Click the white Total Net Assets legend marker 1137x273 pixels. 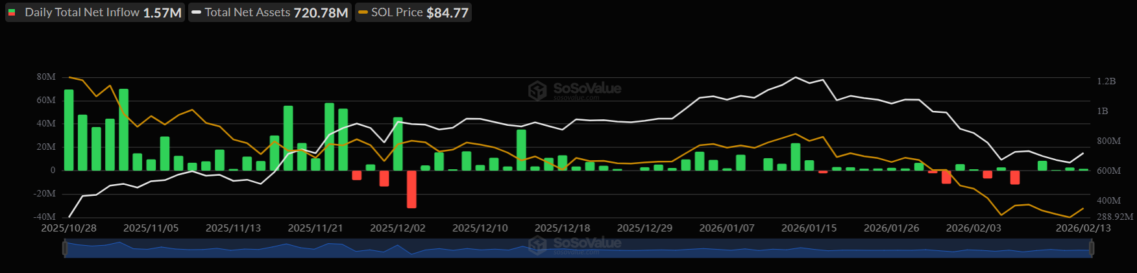point(196,12)
